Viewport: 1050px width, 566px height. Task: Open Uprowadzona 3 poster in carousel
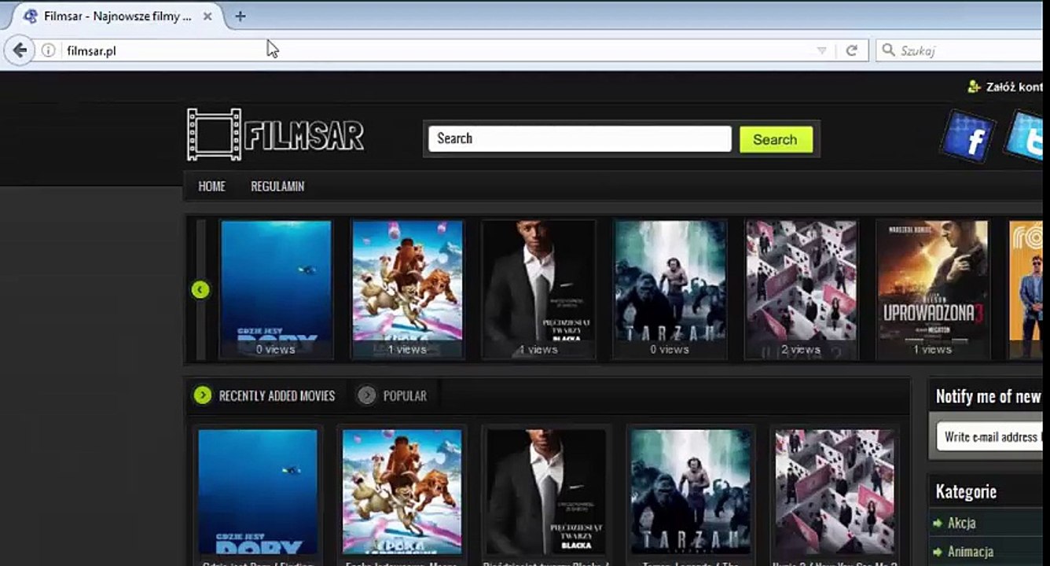932,289
